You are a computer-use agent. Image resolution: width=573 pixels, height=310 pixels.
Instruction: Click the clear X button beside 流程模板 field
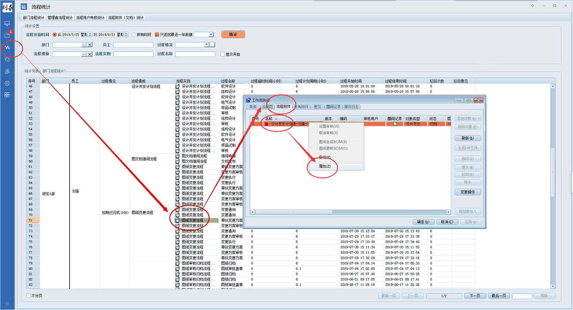(x=89, y=54)
